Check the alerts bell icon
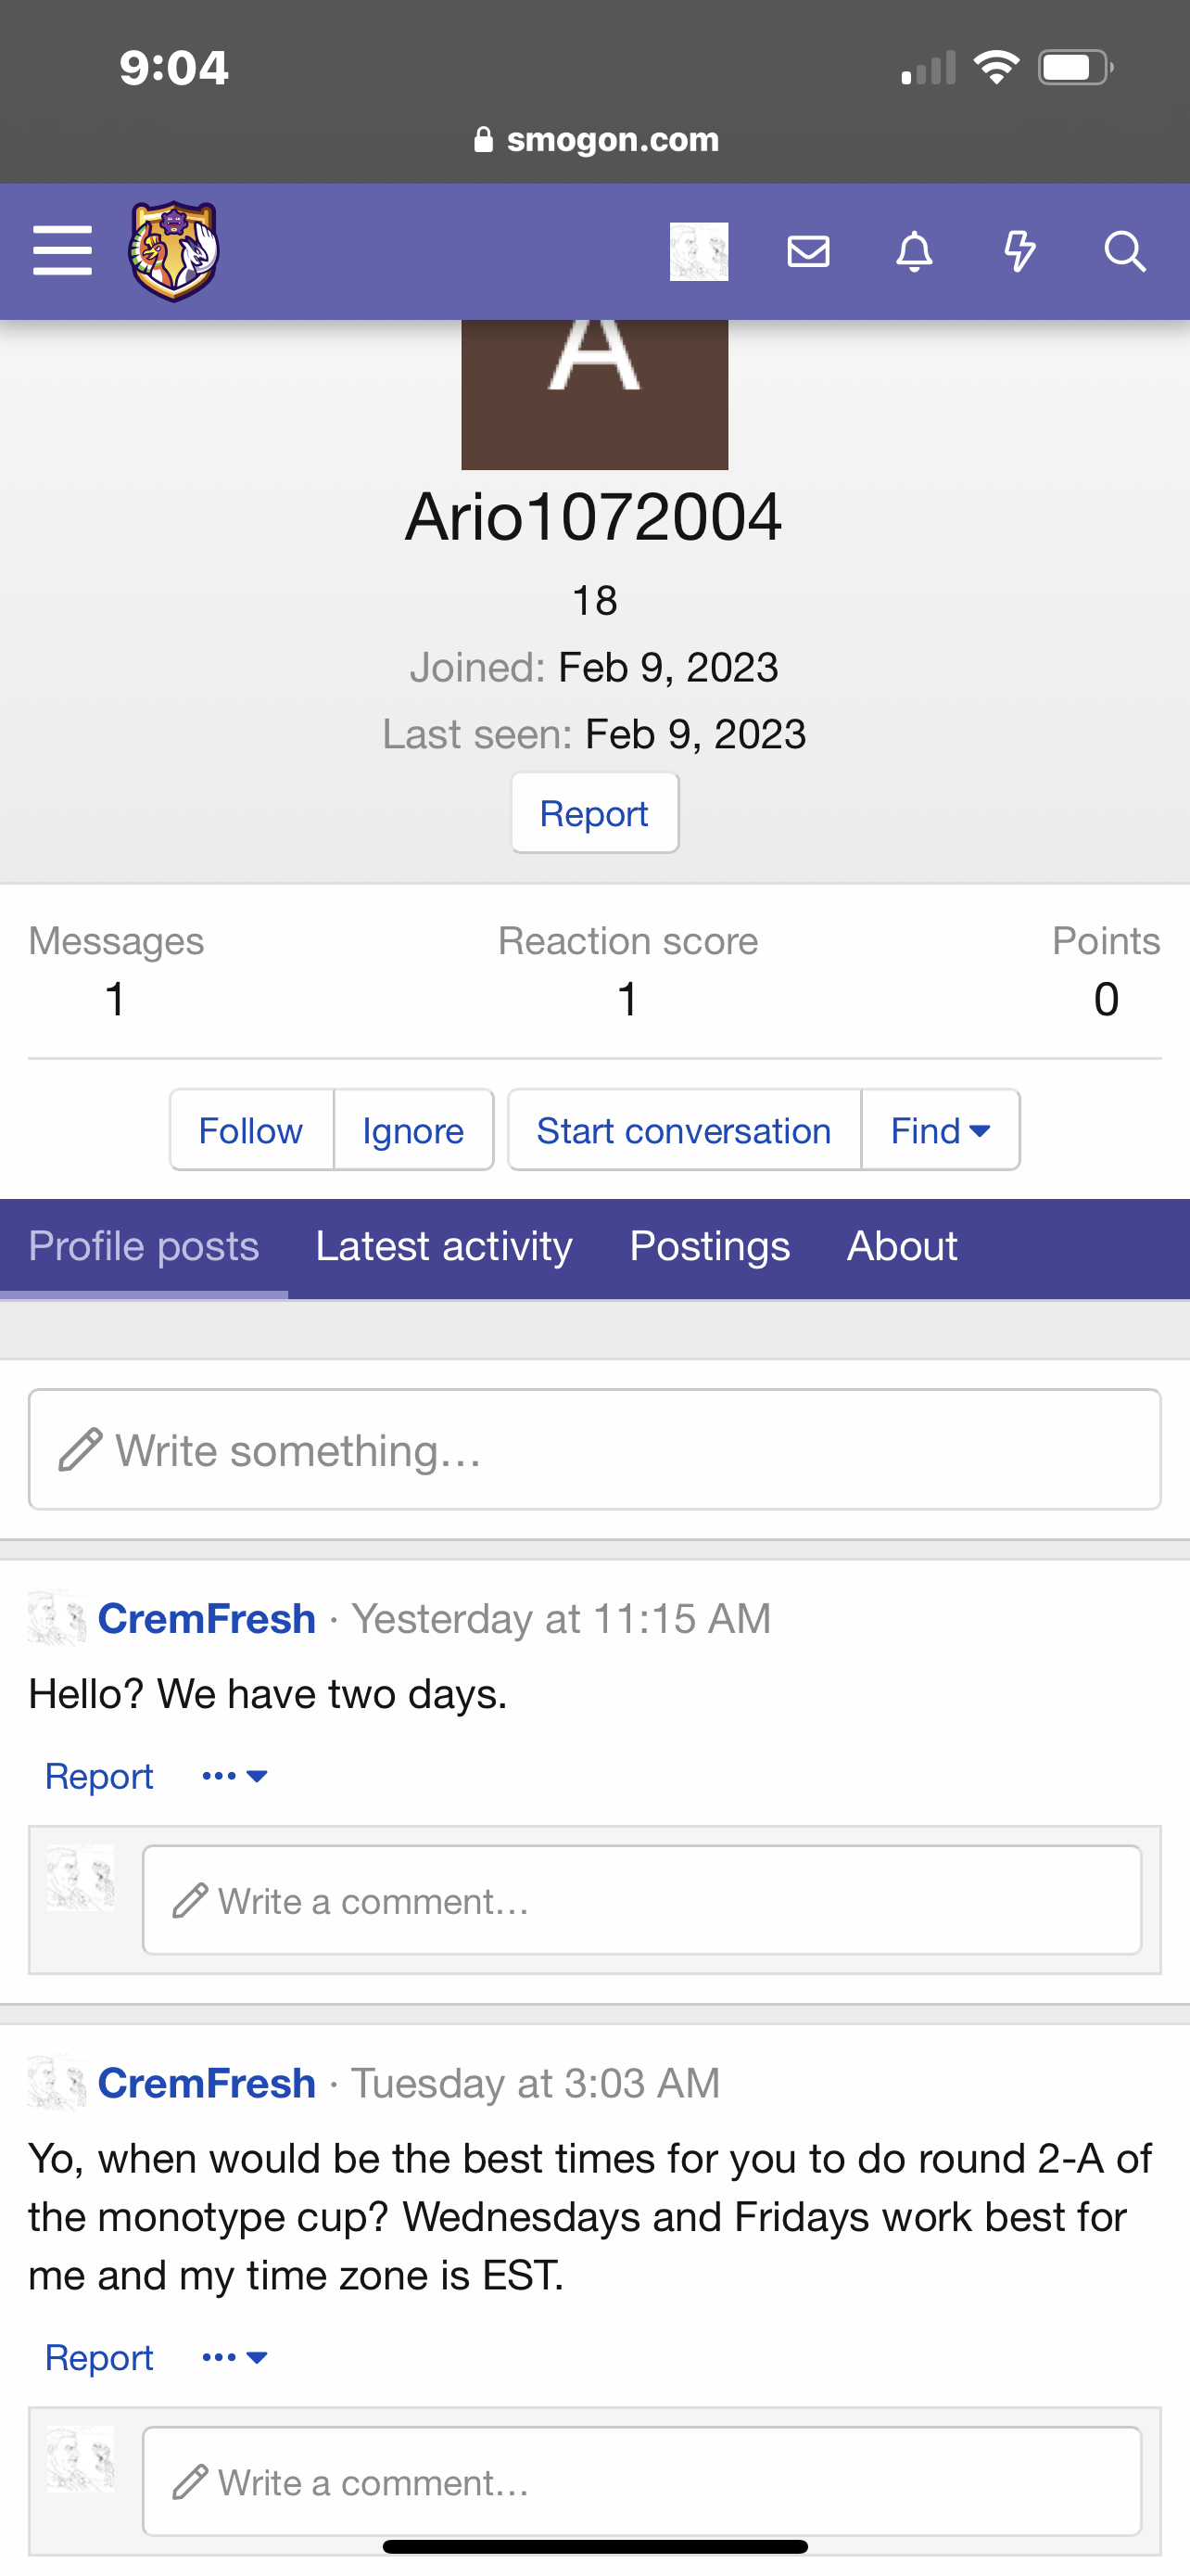The image size is (1190, 2576). point(914,251)
